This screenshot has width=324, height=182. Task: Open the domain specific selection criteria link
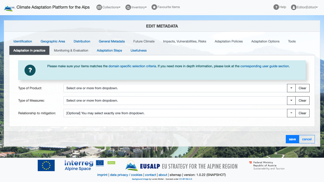[132, 66]
